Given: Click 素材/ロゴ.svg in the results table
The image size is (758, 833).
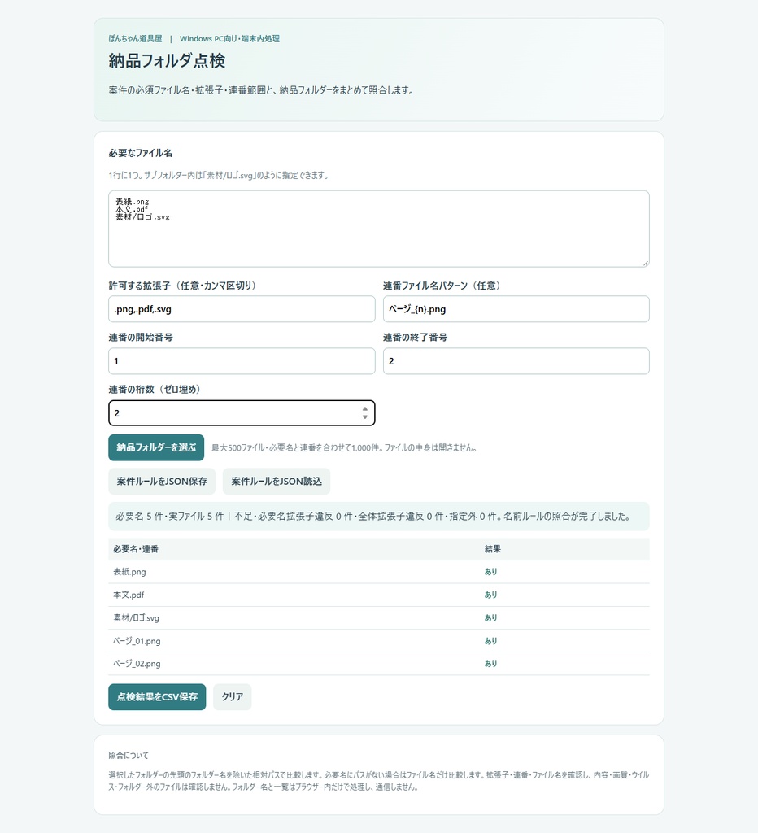Looking at the screenshot, I should pos(136,618).
